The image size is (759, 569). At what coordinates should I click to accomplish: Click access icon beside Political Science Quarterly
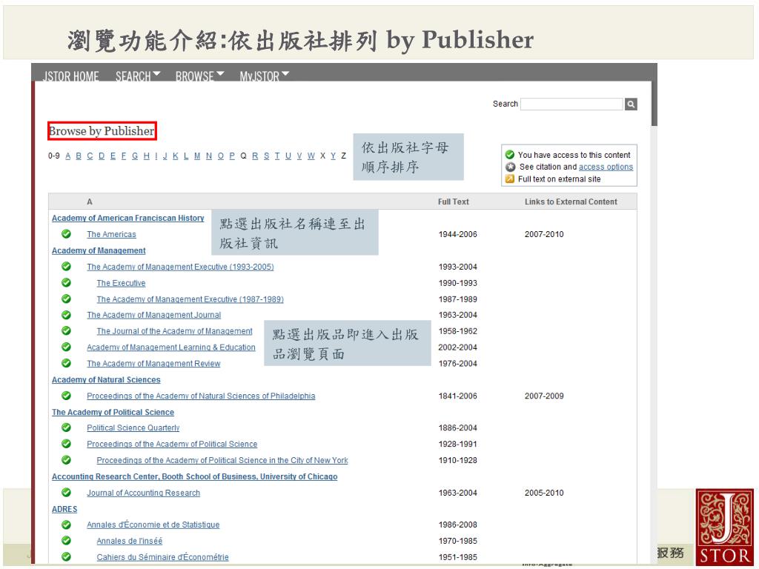(x=66, y=427)
